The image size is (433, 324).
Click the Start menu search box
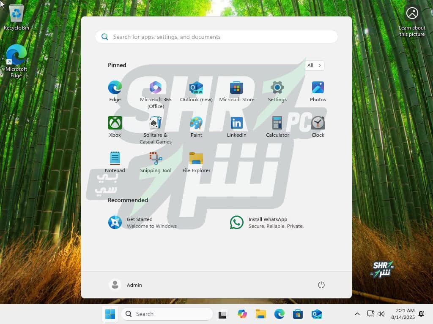[x=216, y=37]
